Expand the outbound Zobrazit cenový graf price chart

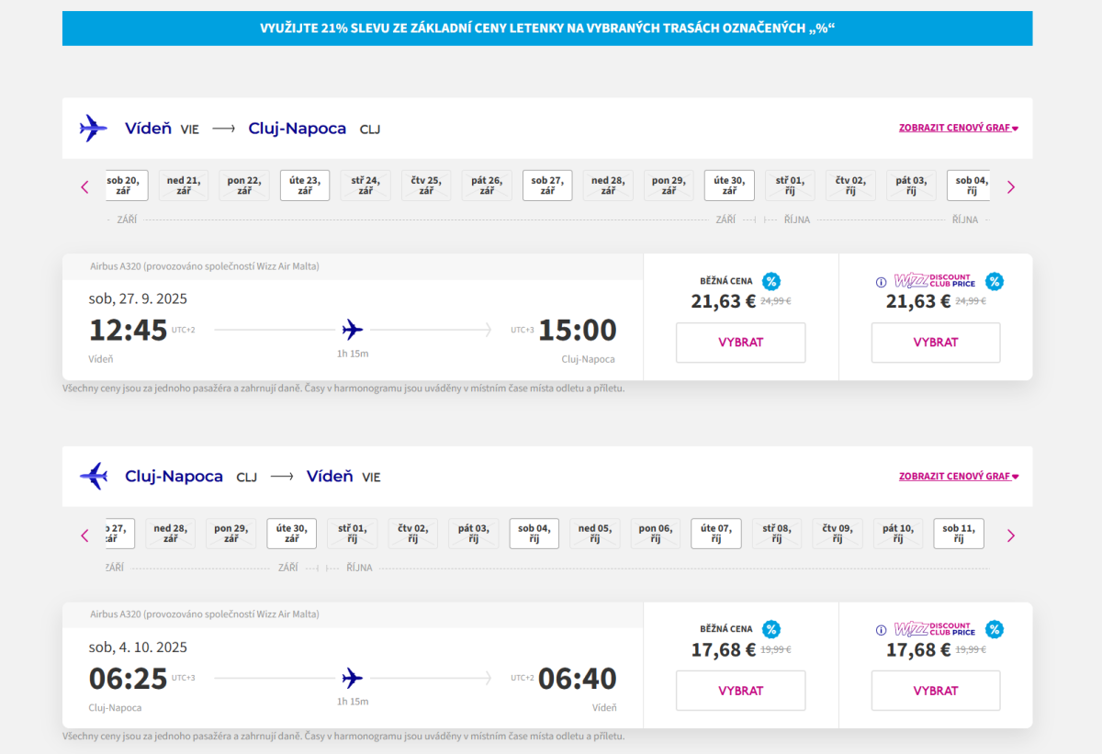(959, 129)
